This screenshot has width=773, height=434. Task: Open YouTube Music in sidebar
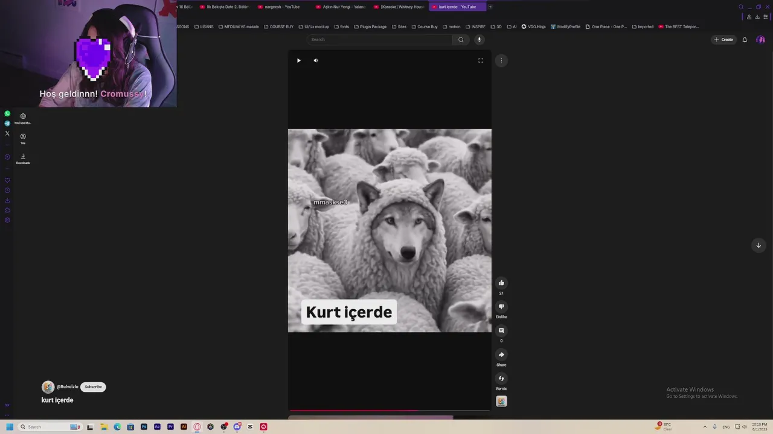(x=23, y=119)
